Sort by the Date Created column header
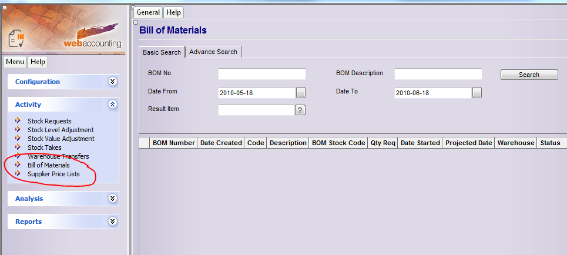The image size is (567, 255). (x=221, y=143)
